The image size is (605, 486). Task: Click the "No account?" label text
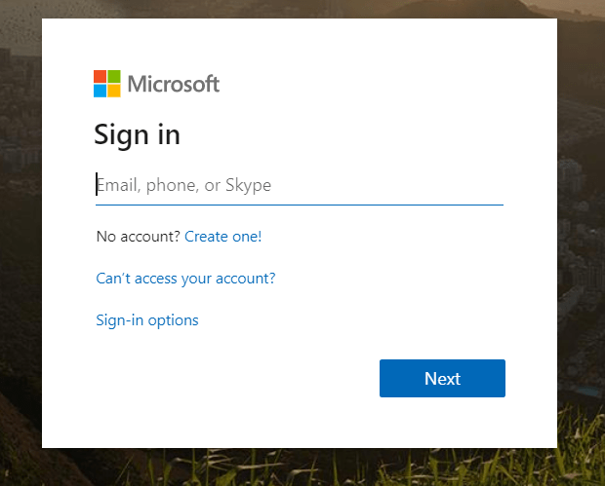(138, 237)
